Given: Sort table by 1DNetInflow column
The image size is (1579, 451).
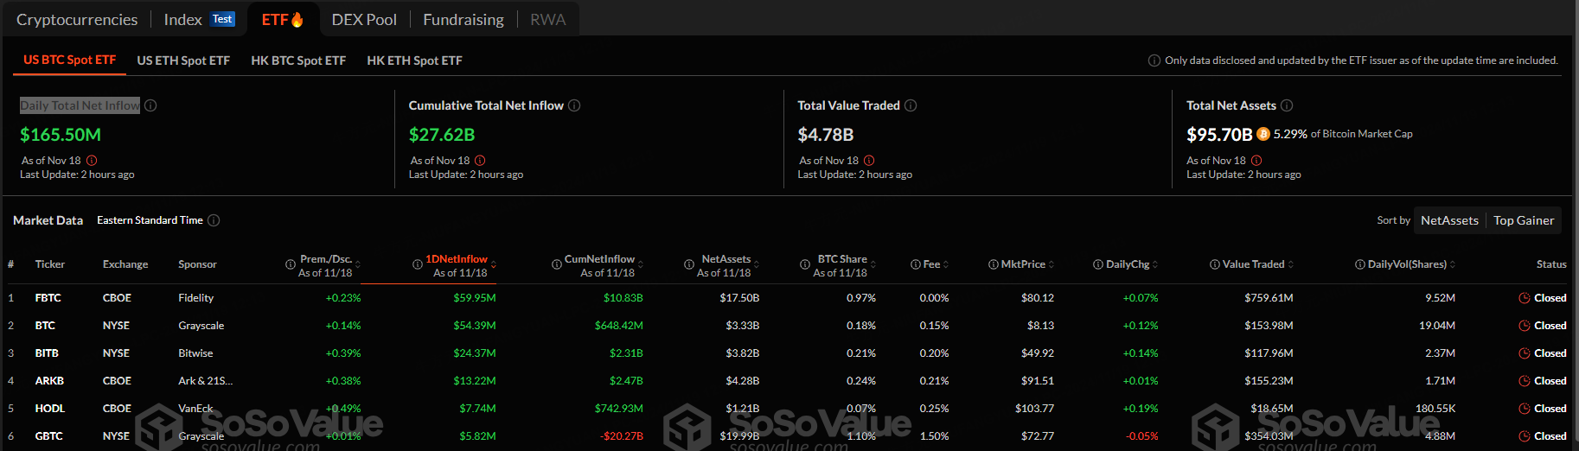Looking at the screenshot, I should click(x=457, y=259).
